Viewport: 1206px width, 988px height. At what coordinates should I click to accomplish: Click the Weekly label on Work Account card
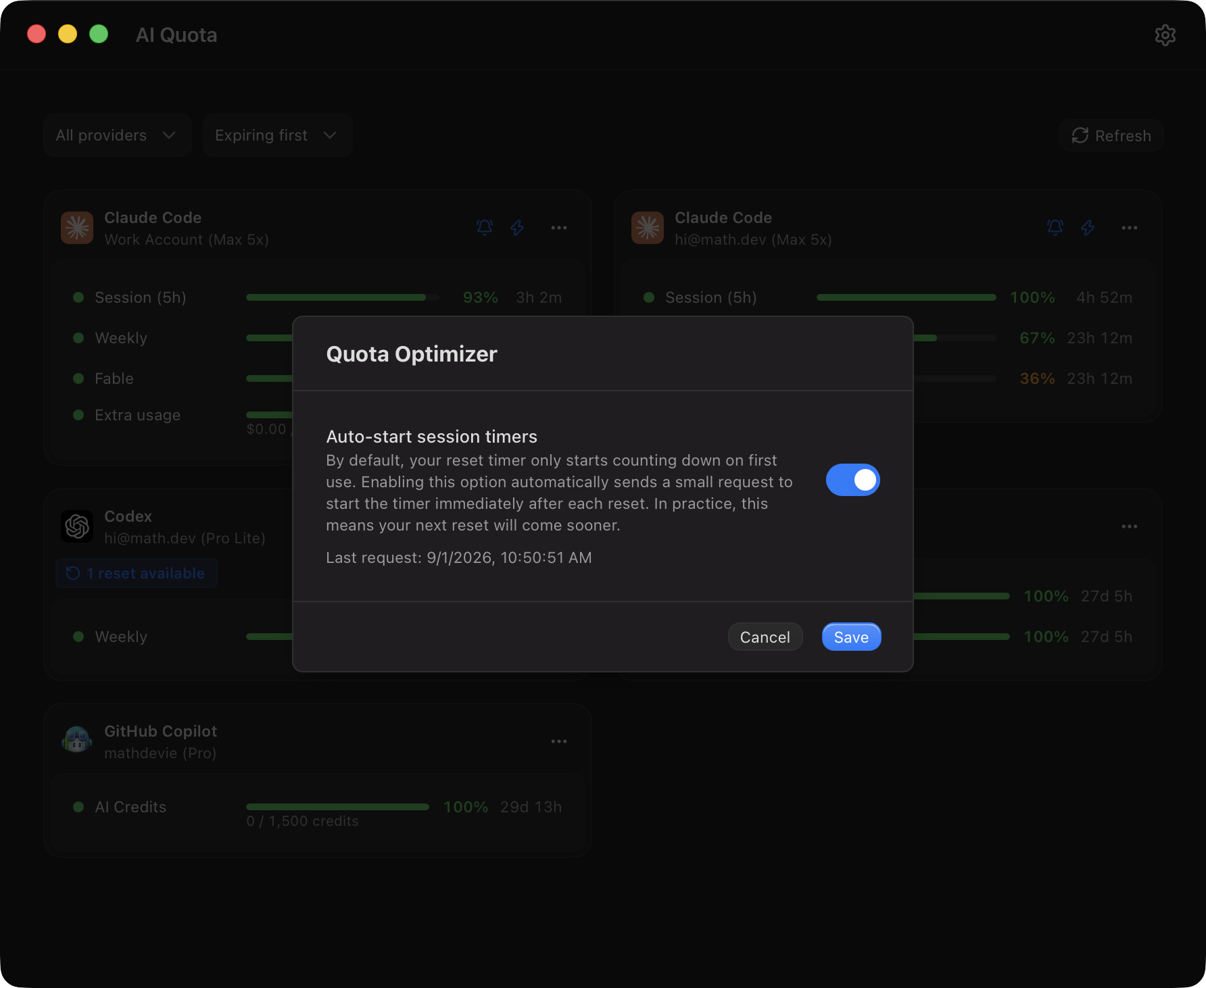click(121, 338)
